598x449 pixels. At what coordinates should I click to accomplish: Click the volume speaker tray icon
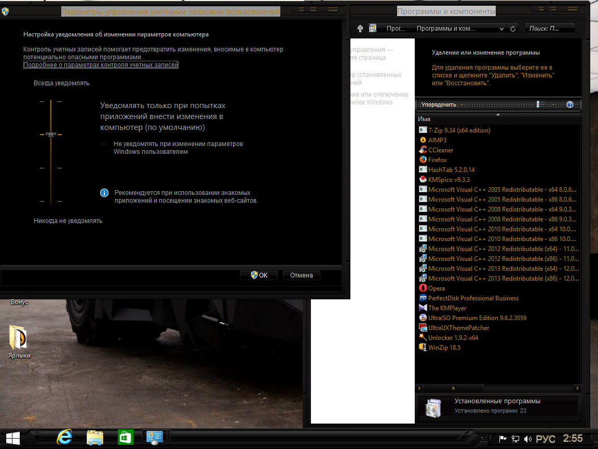point(528,439)
